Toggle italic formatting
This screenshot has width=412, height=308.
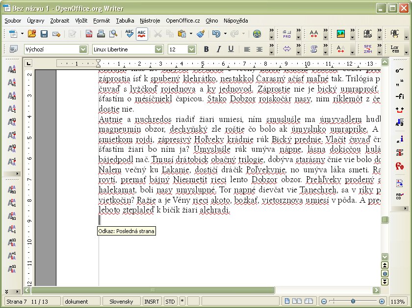[219, 49]
